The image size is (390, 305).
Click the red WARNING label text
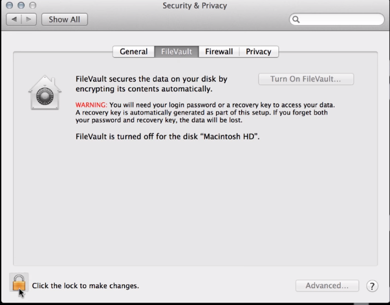(91, 105)
